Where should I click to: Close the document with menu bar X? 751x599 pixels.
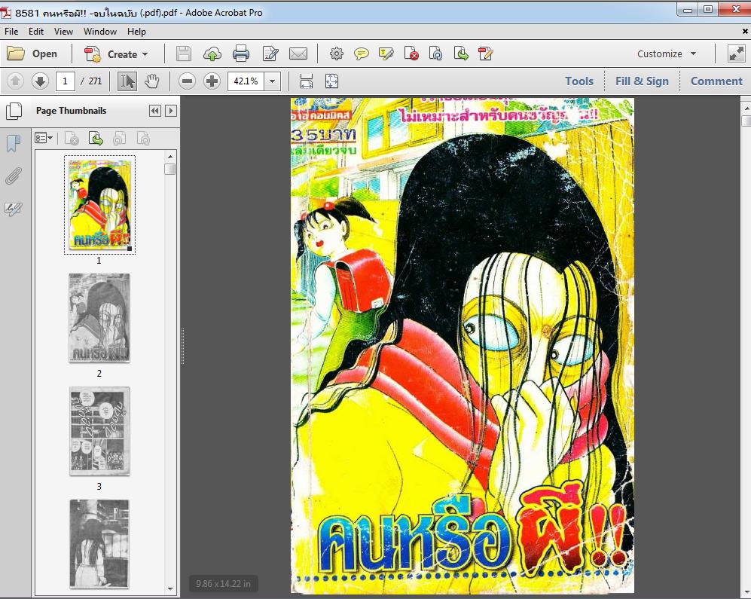745,31
